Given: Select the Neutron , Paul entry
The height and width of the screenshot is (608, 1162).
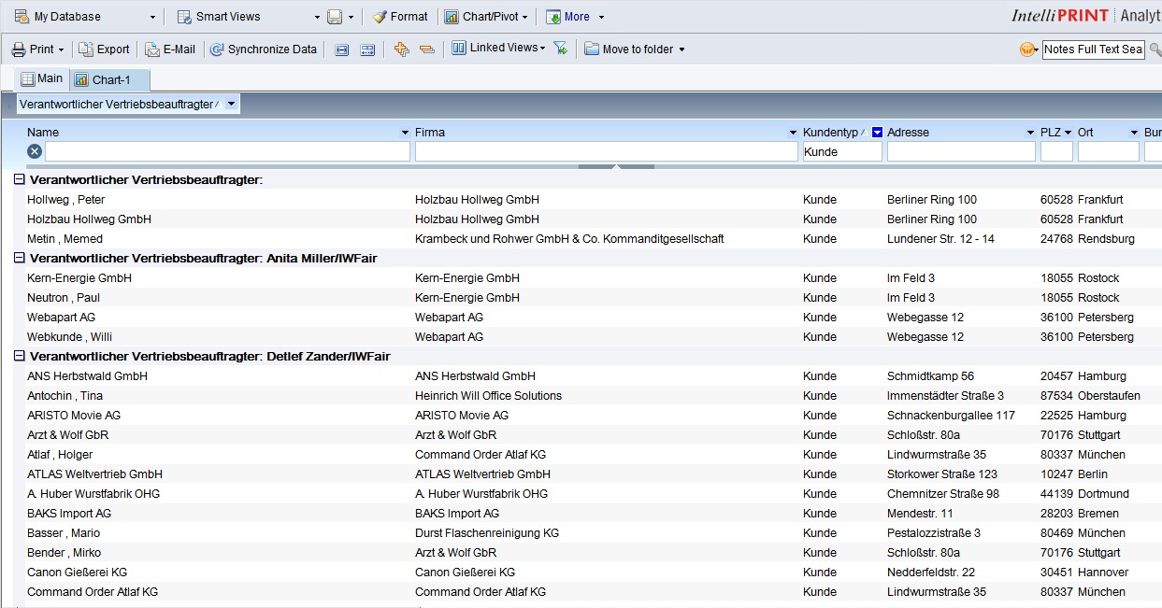Looking at the screenshot, I should pos(64,298).
